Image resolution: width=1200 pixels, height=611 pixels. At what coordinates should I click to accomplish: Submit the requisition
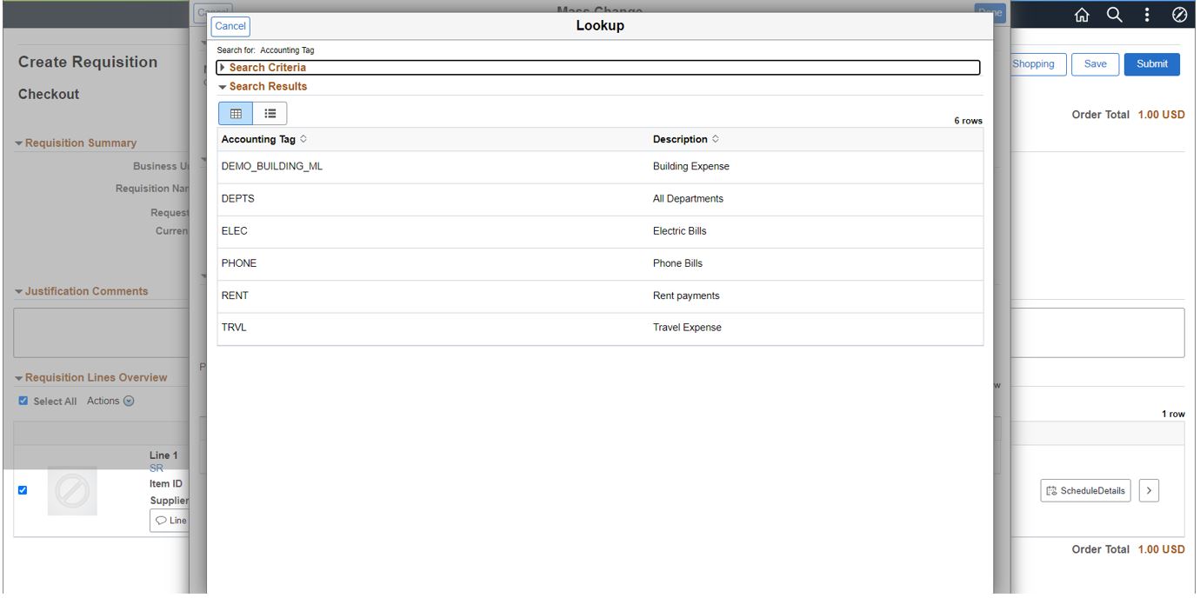1151,64
